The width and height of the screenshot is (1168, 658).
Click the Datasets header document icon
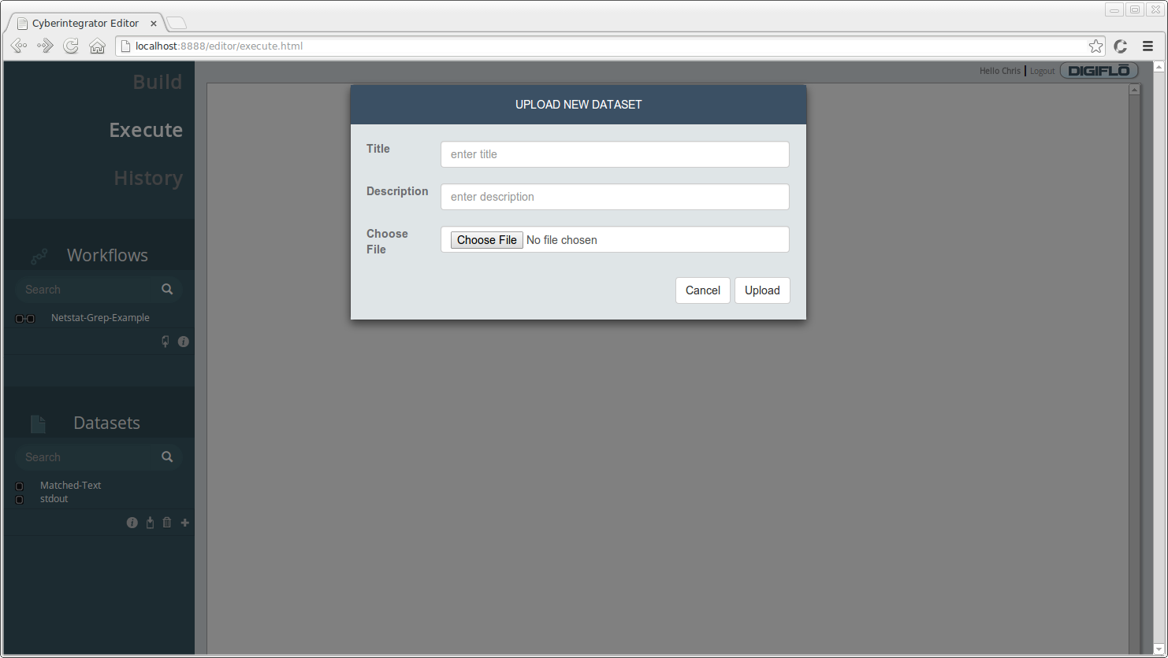tap(38, 424)
